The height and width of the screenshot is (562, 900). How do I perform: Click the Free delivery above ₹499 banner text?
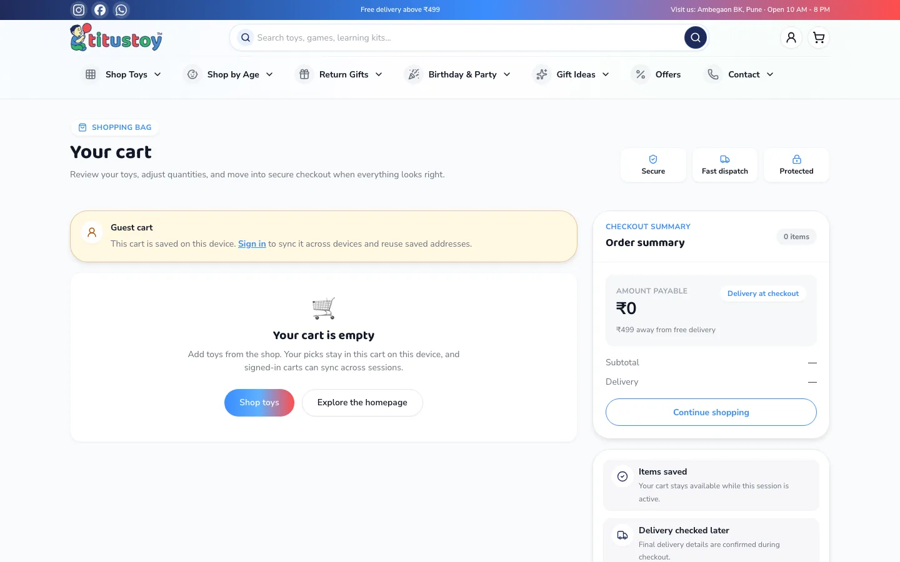pyautogui.click(x=400, y=9)
